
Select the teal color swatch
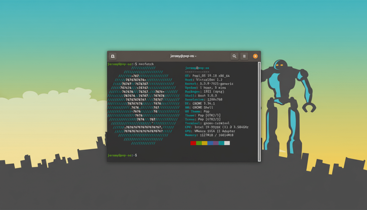point(221,143)
